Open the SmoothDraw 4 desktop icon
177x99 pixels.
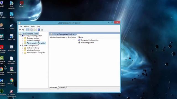click(x=12, y=71)
